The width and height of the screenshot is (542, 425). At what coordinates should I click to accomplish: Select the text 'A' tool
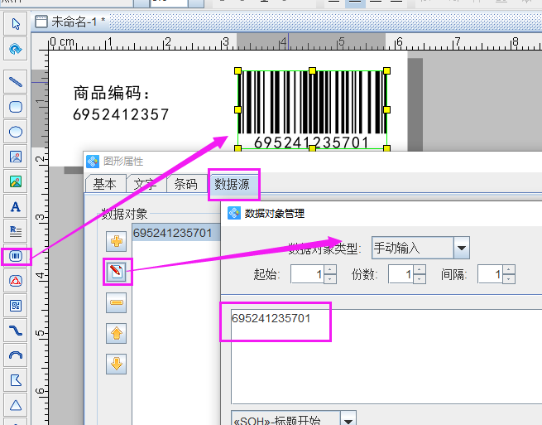[16, 206]
